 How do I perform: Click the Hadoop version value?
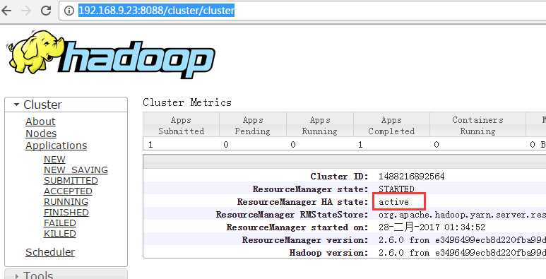[462, 253]
